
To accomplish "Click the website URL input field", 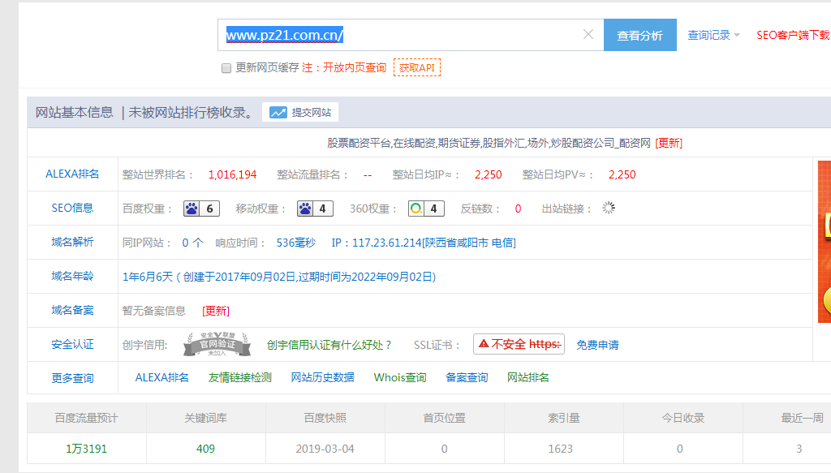I will (390, 34).
